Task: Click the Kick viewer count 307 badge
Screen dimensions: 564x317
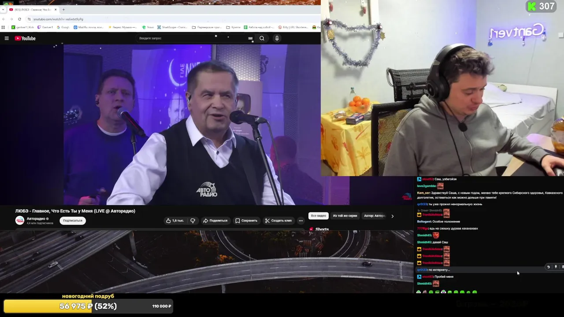Action: [541, 6]
